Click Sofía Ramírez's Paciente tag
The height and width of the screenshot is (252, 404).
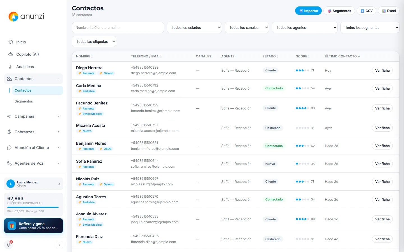click(86, 167)
